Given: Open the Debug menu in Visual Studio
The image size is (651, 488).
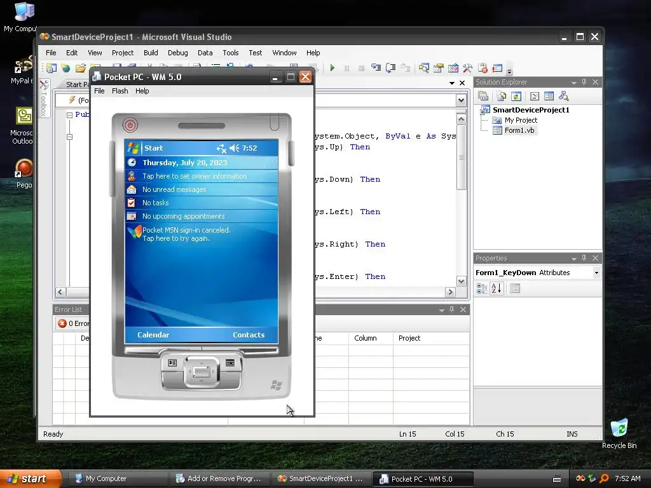Looking at the screenshot, I should tap(178, 53).
